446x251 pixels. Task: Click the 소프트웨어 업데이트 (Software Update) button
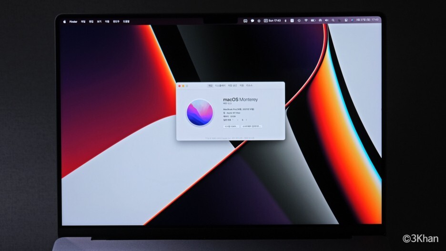pos(252,127)
